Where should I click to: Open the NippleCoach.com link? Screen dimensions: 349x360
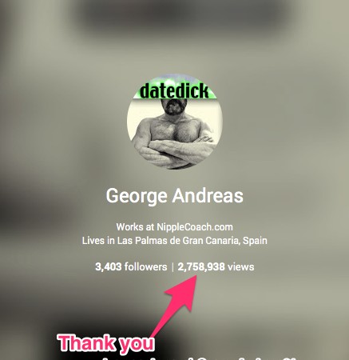click(x=195, y=227)
